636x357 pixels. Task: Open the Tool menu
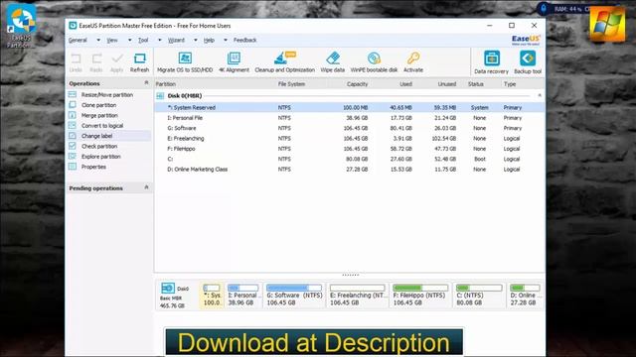[143, 40]
